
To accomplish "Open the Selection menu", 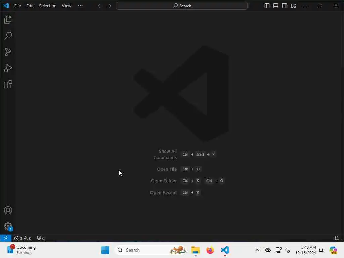I will 48,6.
